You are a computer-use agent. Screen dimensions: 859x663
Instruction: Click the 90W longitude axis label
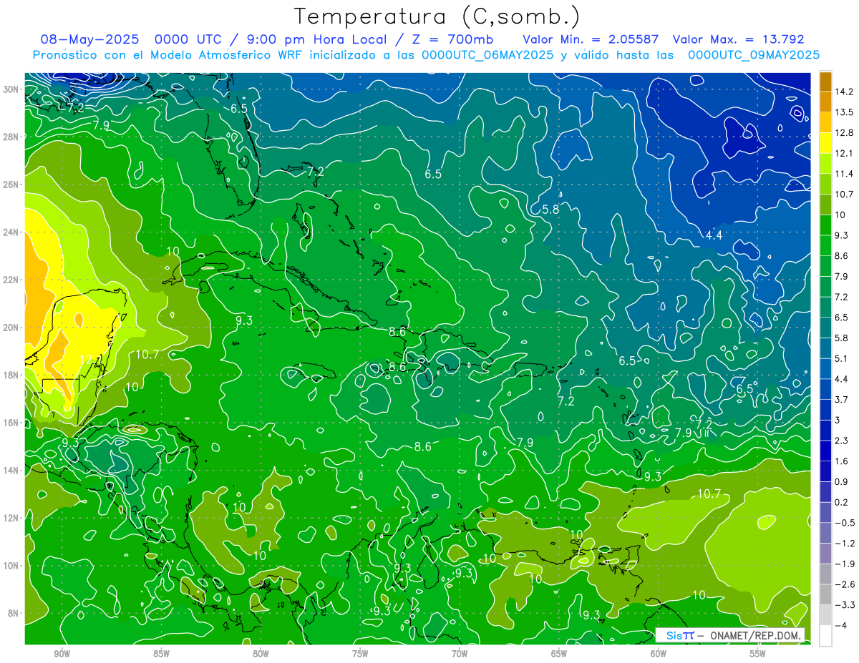(x=62, y=654)
